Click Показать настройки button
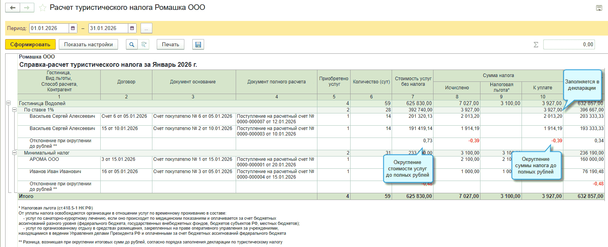Viewport: 608px width, 247px height. pos(88,45)
